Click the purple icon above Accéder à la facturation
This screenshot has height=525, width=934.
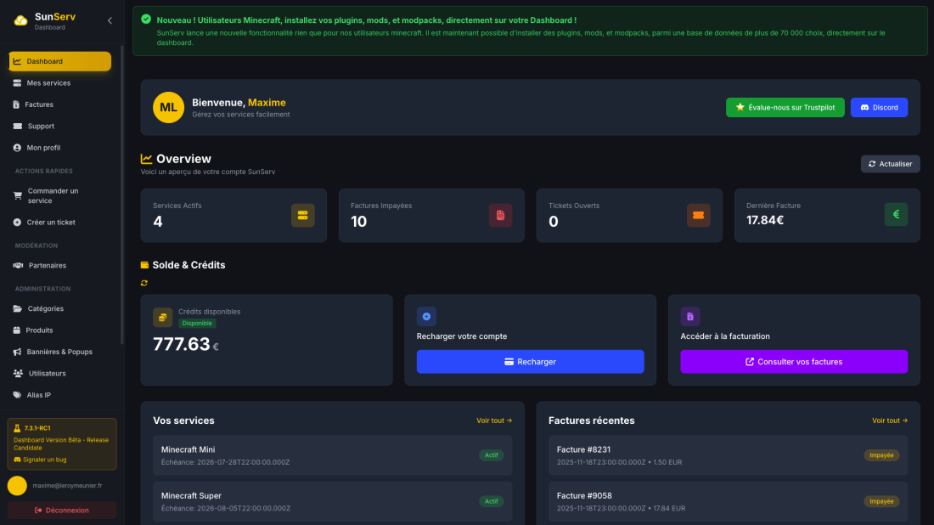690,316
